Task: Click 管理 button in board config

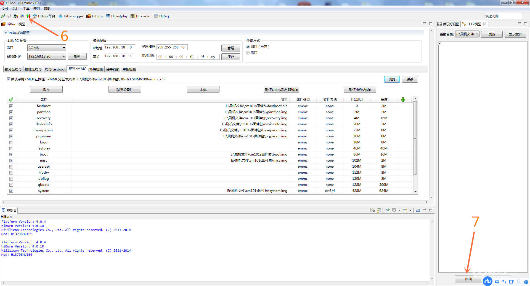Action: [x=231, y=48]
